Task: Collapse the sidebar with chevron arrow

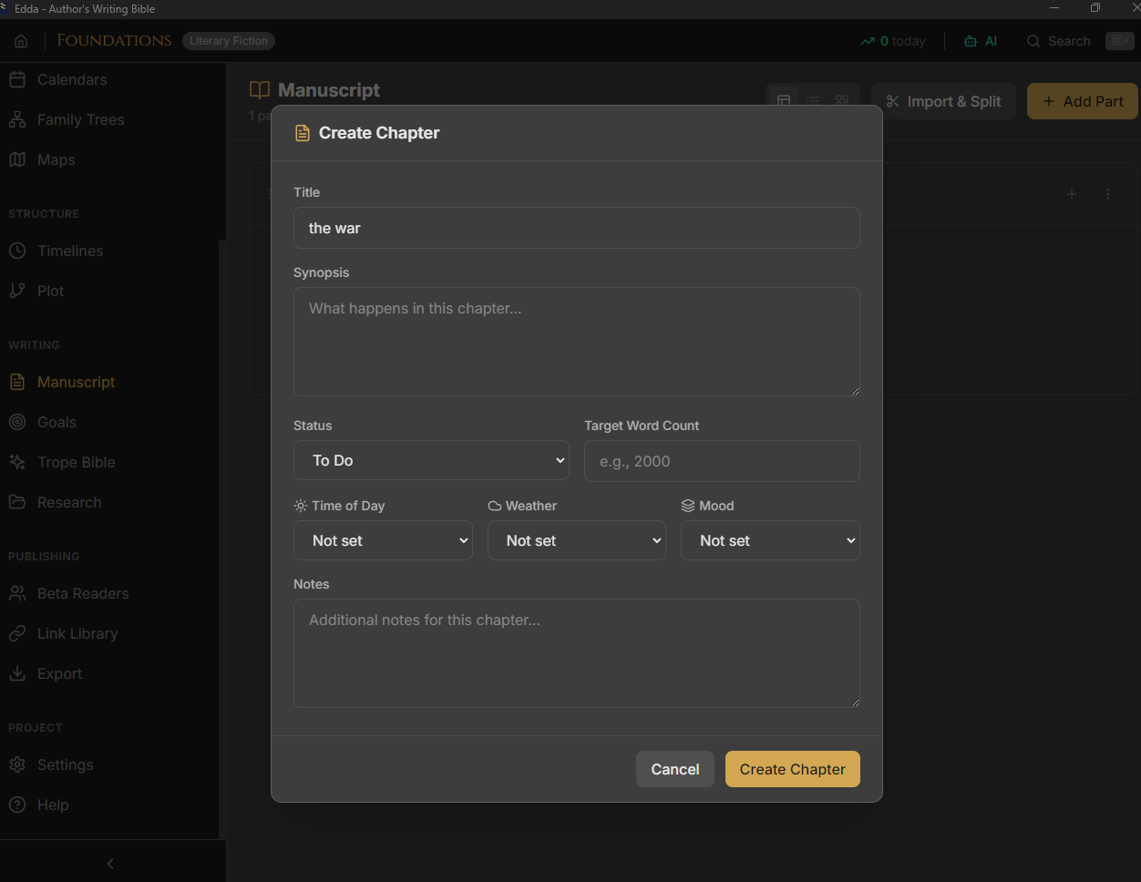Action: coord(110,863)
